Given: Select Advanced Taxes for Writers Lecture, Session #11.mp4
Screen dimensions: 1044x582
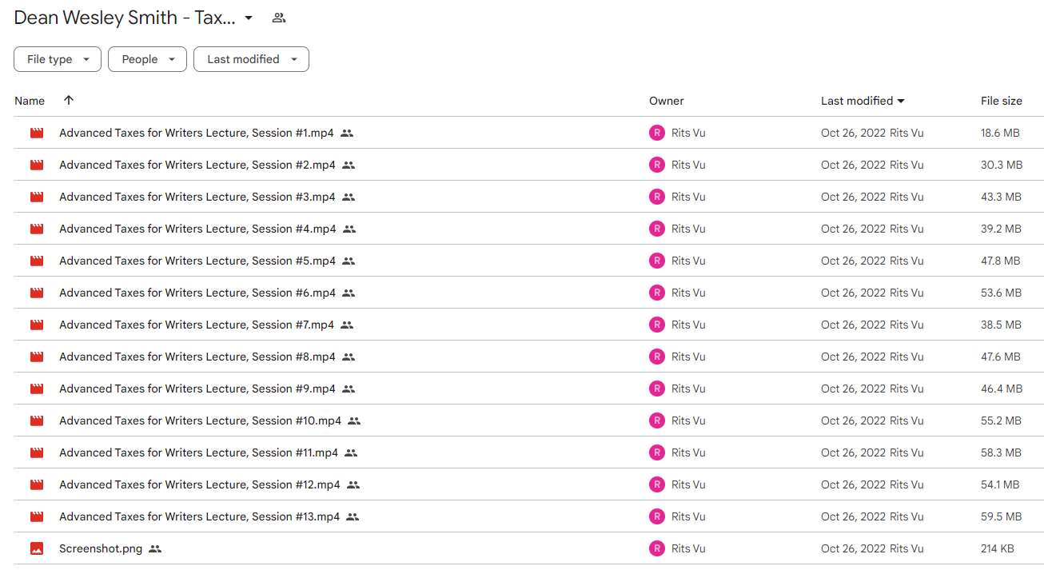Looking at the screenshot, I should pyautogui.click(x=198, y=452).
